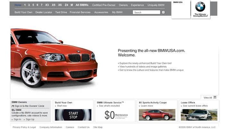This screenshot has width=229, height=138.
Task: Click the red BMW 1 Series hero image
Action: point(54,58)
